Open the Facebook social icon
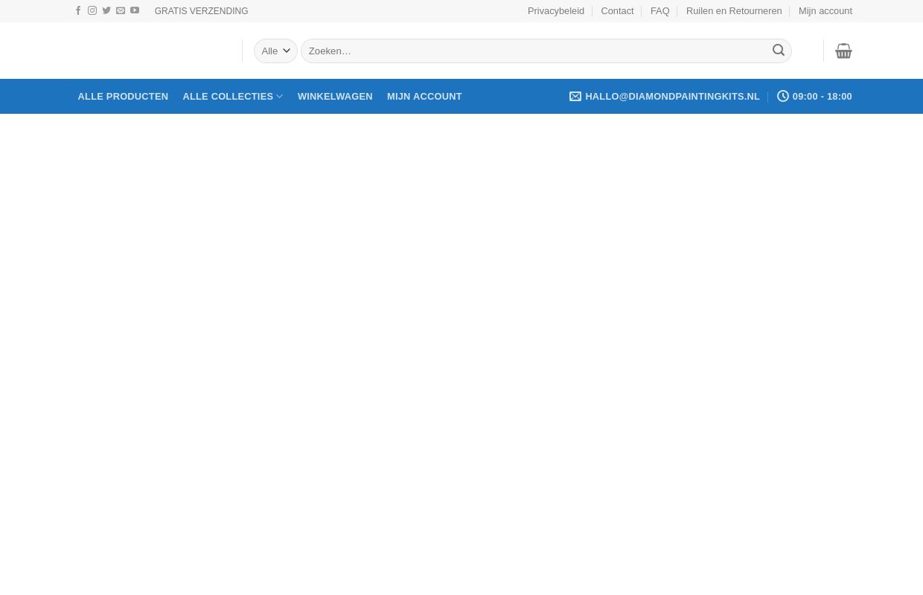Image resolution: width=923 pixels, height=595 pixels. tap(78, 11)
